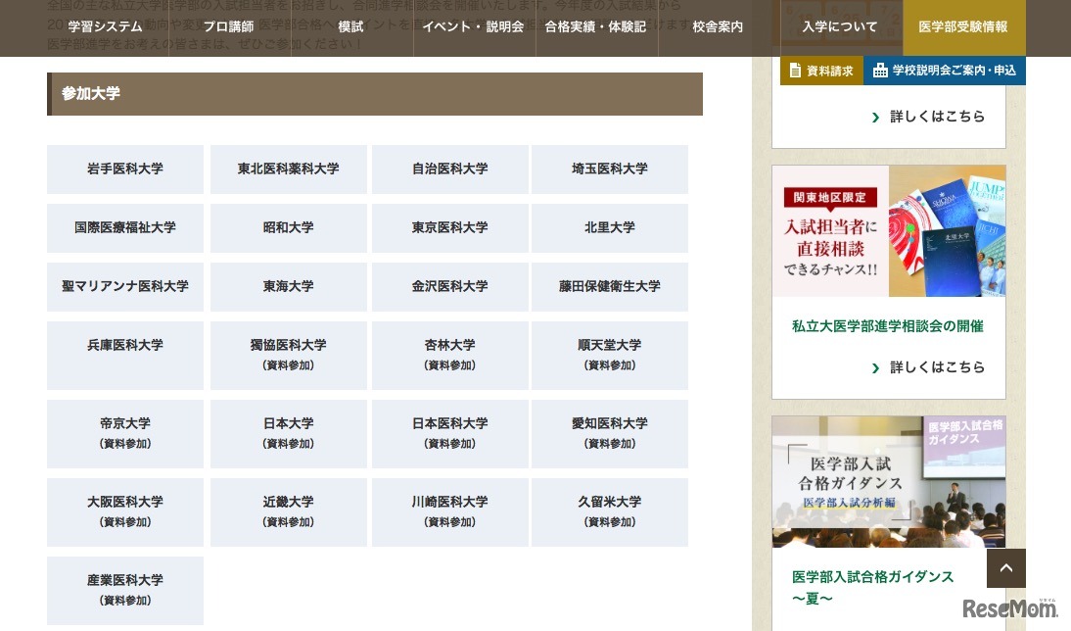Screen dimensions: 1071x631
Task: Click the green chevron beside the top 詳しくはこちら
Action: [x=876, y=117]
